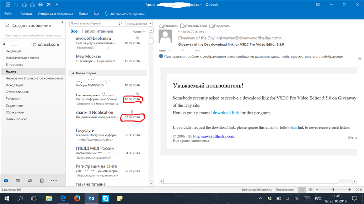Click zoom in plus button
The image size is (364, 204).
click(350, 189)
